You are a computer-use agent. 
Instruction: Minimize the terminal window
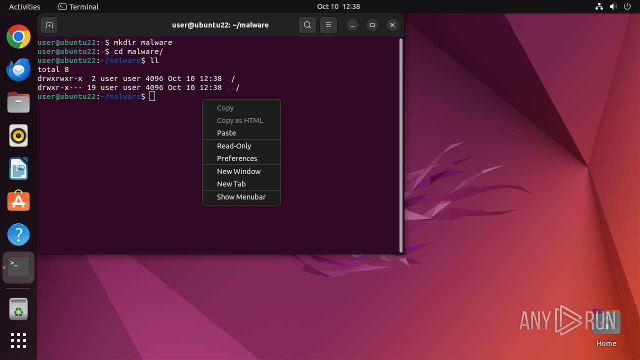click(352, 25)
